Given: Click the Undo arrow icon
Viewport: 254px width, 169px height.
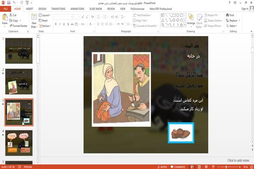Looking at the screenshot, I should 14,3.
